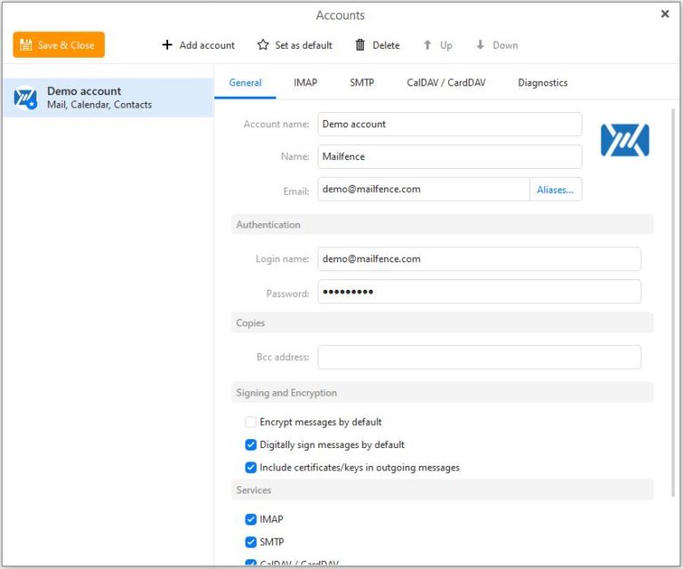Select Demo account in the sidebar
Screen dimensions: 683x569
[x=107, y=98]
